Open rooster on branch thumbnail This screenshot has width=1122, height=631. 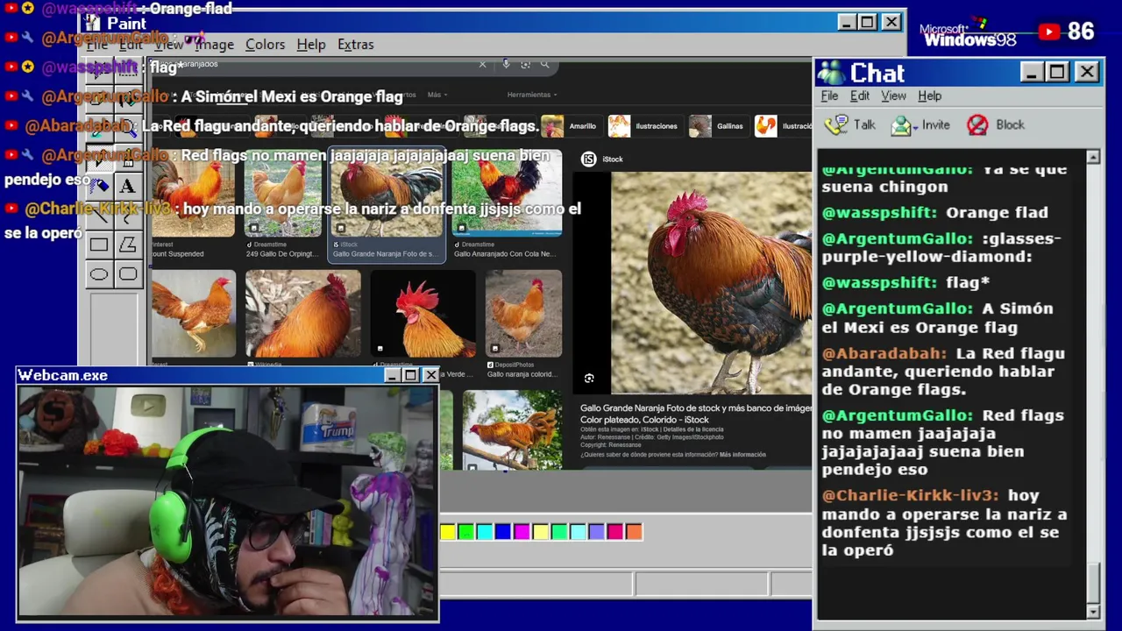click(512, 429)
